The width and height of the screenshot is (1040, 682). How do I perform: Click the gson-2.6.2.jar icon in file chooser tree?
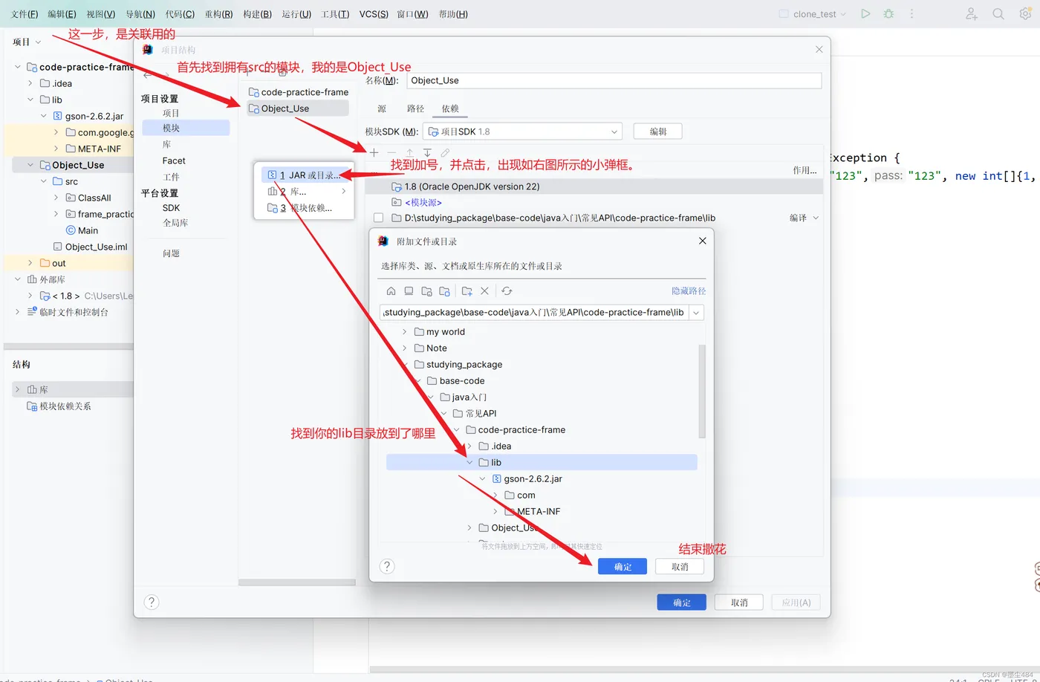tap(497, 479)
